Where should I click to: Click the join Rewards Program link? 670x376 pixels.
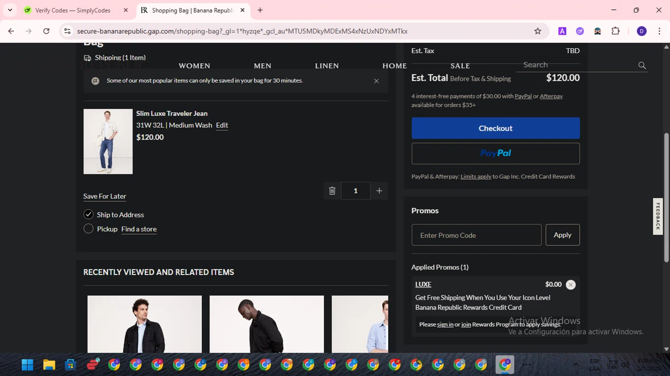point(466,325)
